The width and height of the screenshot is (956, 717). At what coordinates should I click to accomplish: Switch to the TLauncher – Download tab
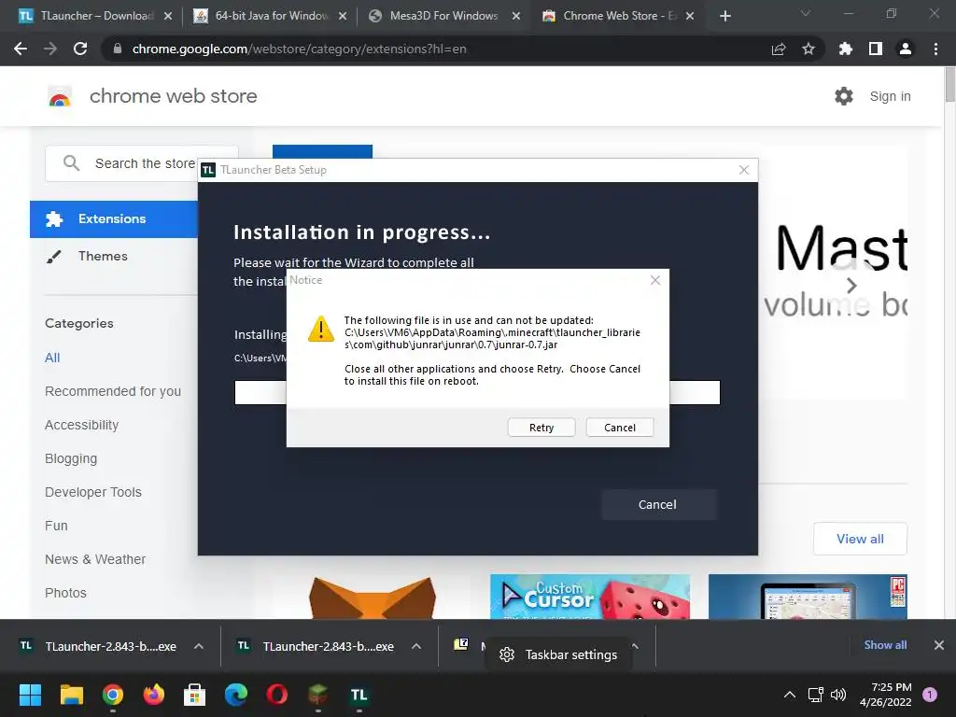(96, 16)
